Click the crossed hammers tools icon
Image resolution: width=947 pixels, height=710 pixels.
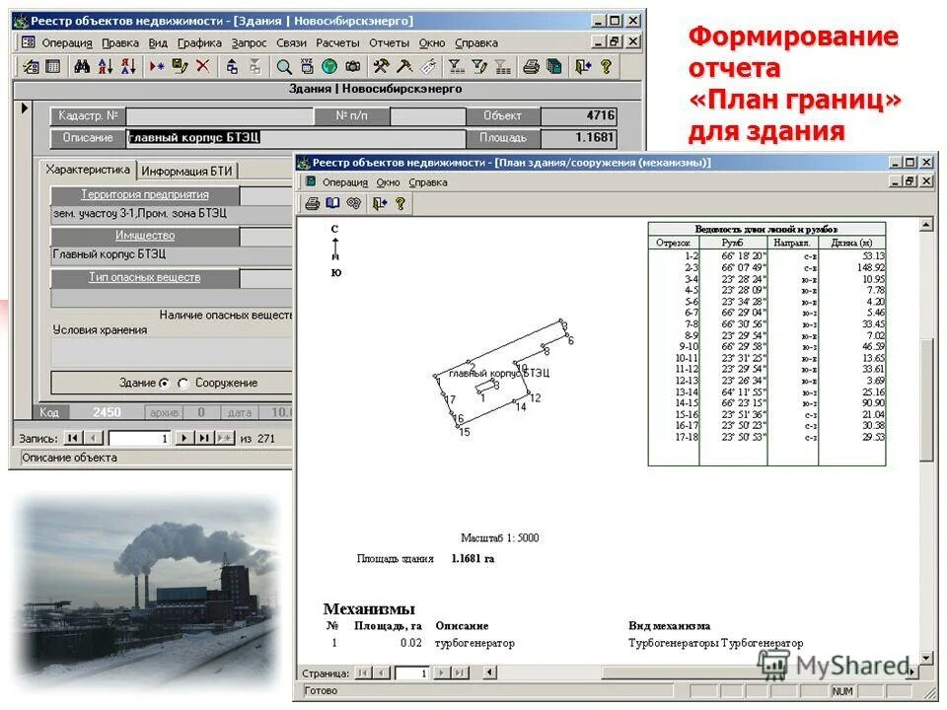381,66
